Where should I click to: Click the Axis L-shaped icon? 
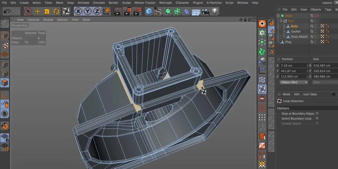[5, 95]
